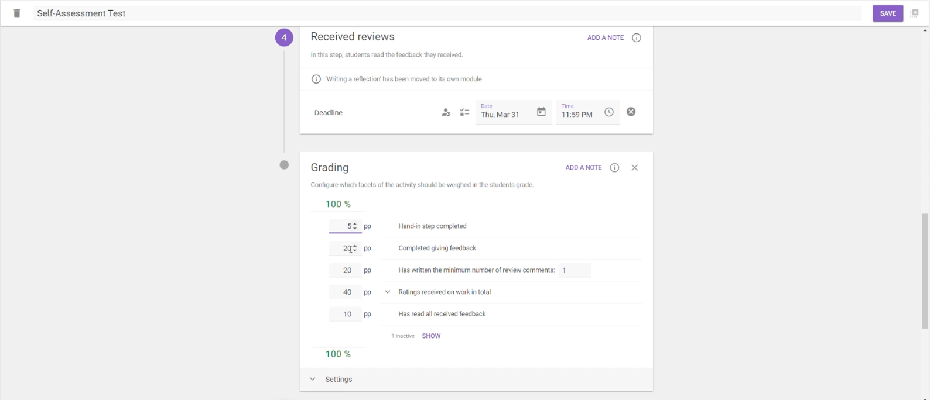Image resolution: width=930 pixels, height=400 pixels.
Task: Edit the minimum review comments number field
Action: [x=574, y=270]
